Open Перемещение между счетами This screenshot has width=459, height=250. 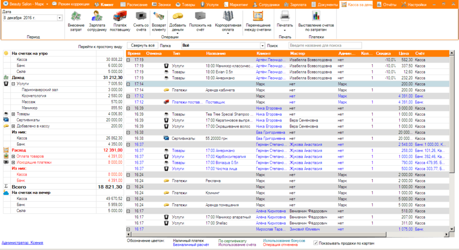258,21
